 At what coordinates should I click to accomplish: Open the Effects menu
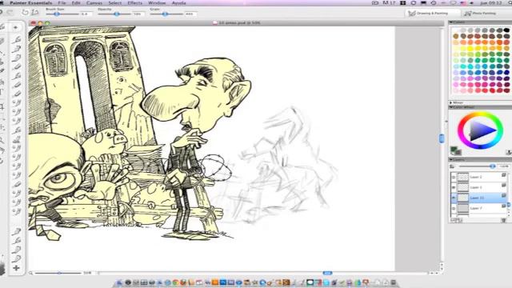point(135,3)
